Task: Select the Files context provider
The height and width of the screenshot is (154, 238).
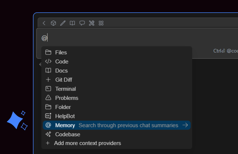Action: 61,52
